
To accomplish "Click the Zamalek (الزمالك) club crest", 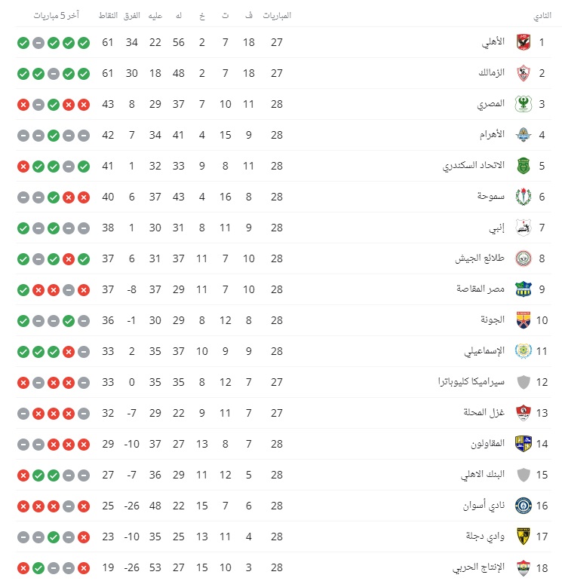I will (x=523, y=73).
